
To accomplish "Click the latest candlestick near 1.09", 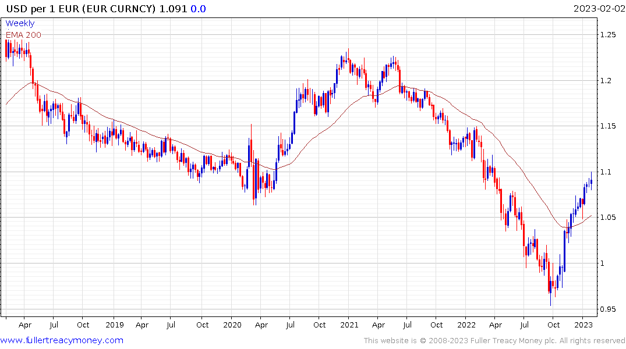I will tap(591, 181).
